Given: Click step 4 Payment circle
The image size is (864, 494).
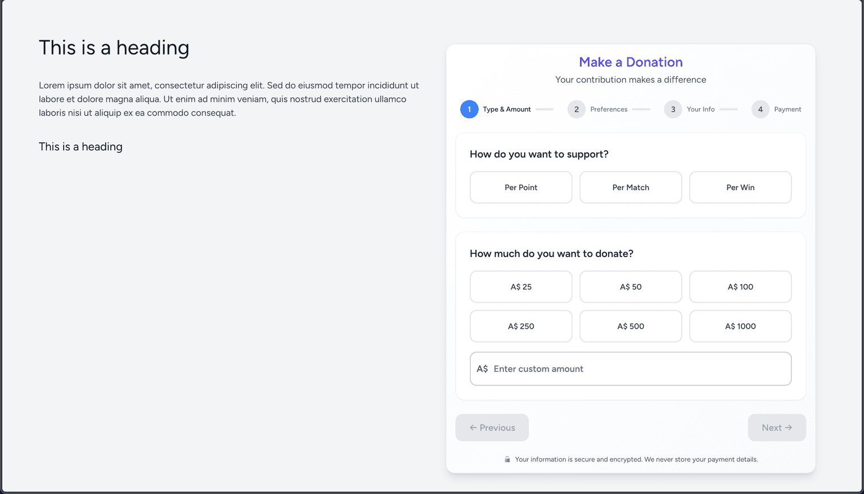Looking at the screenshot, I should coord(760,109).
